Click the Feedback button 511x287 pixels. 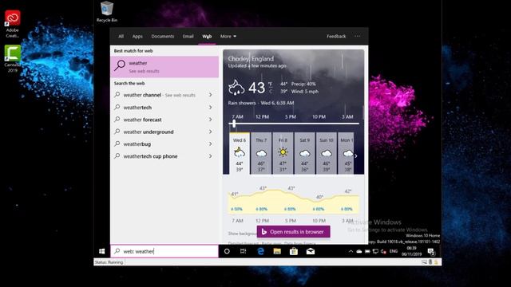(336, 37)
